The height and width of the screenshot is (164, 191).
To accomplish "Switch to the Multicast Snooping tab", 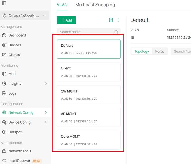I will (x=95, y=5).
